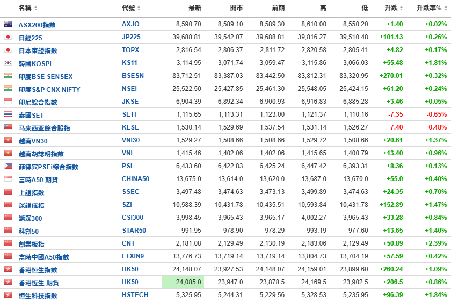Click the 高 column header
Screen dimensions: 451x302
coord(323,8)
